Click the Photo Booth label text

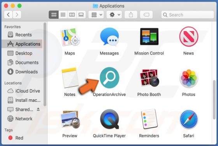pos(149,95)
